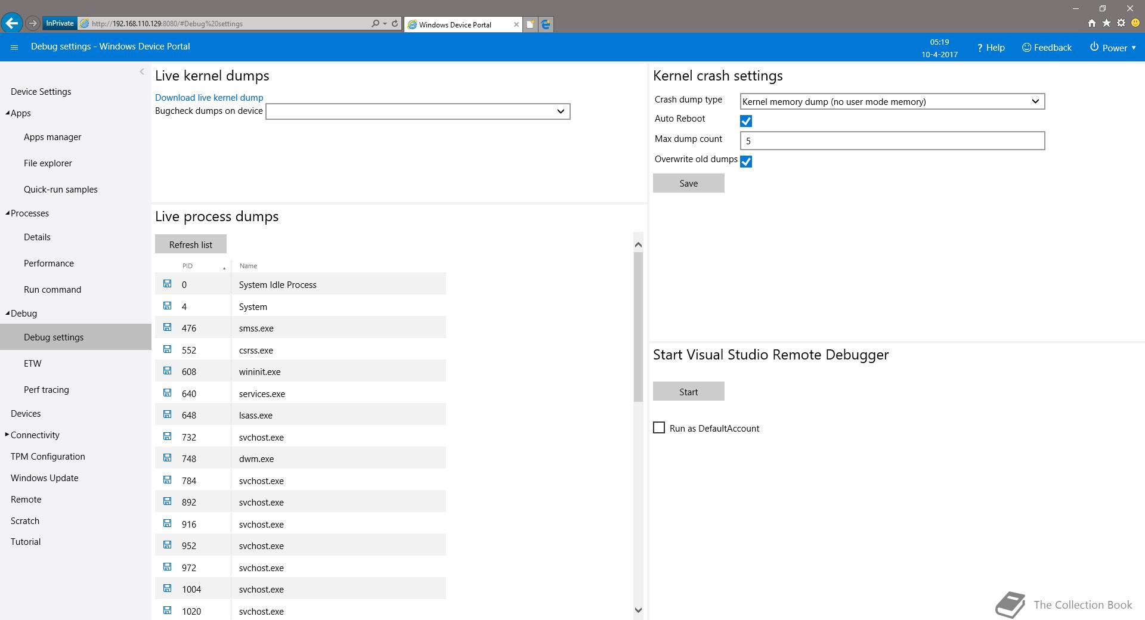This screenshot has width=1145, height=620.
Task: Open Bugcheck dumps on device dropdown
Action: (417, 111)
